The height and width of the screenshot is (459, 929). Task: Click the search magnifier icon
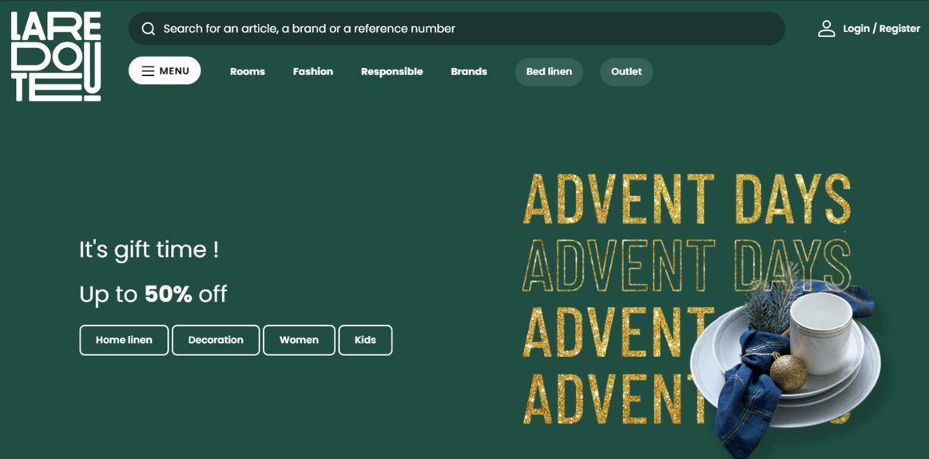click(148, 29)
